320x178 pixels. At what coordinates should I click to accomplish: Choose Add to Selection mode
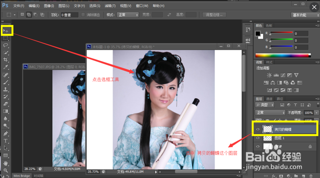(29, 14)
